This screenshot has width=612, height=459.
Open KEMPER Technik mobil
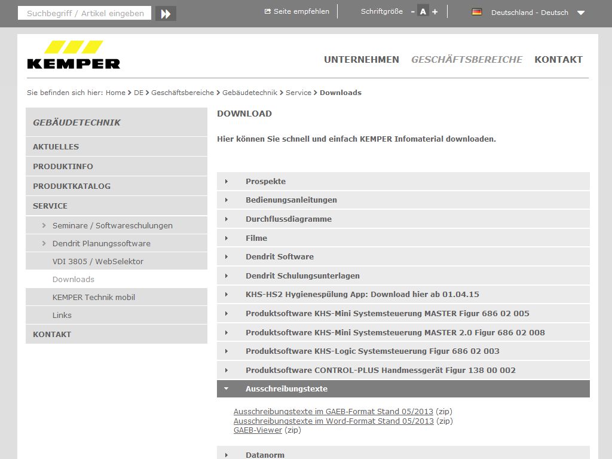point(117,298)
